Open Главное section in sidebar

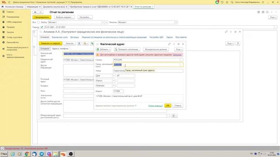[x=10, y=12]
